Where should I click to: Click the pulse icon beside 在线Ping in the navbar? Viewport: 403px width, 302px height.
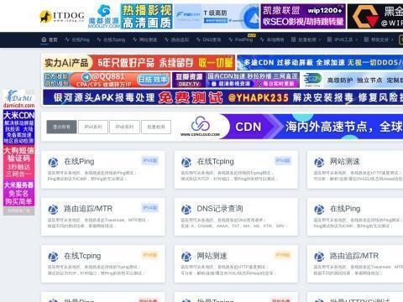click(x=67, y=39)
